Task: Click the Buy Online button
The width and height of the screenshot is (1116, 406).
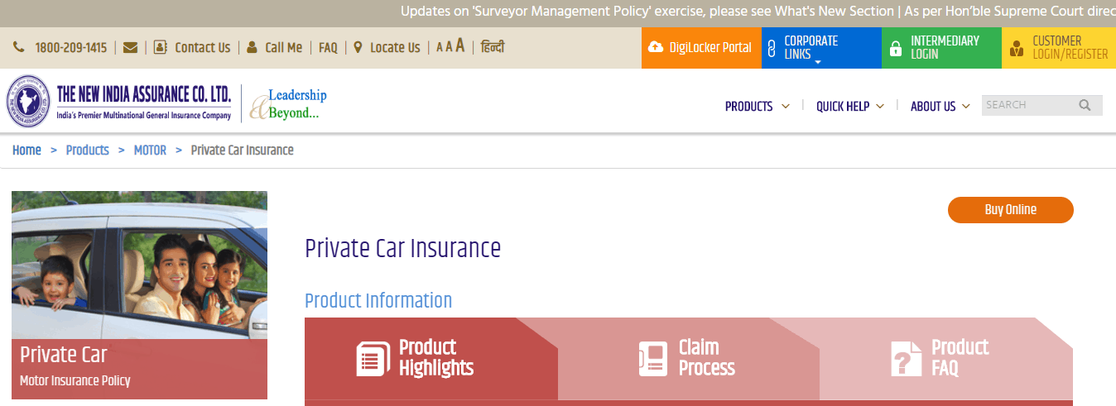Action: [x=1011, y=210]
